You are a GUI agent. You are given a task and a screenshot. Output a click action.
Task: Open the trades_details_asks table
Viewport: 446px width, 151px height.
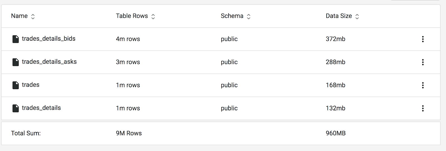[x=49, y=62]
